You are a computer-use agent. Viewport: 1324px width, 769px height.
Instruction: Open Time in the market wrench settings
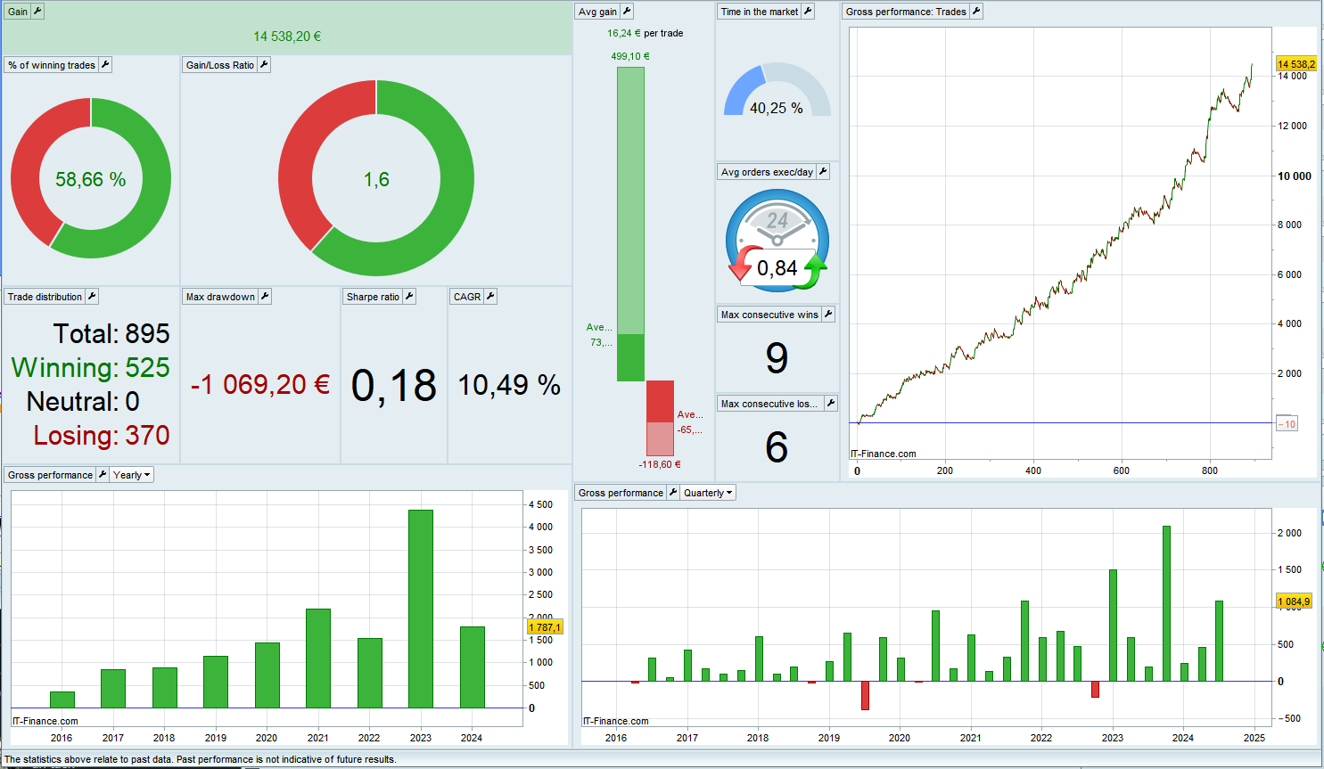tap(808, 12)
